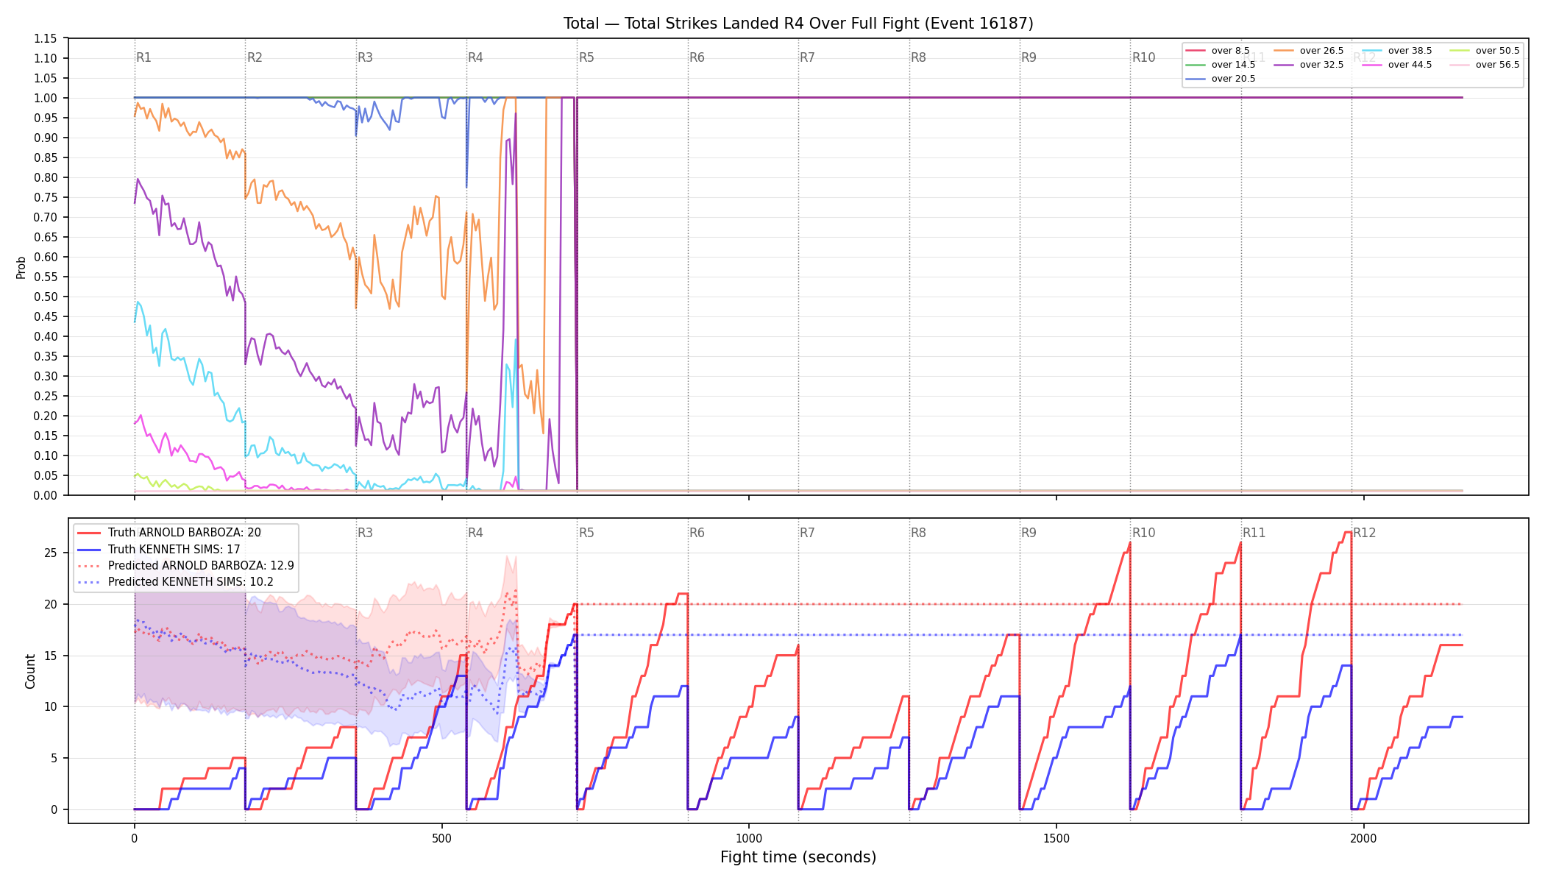Screen dimensions: 1545x883
Task: Select the 'over 56.5' legend label
Action: coord(1497,65)
